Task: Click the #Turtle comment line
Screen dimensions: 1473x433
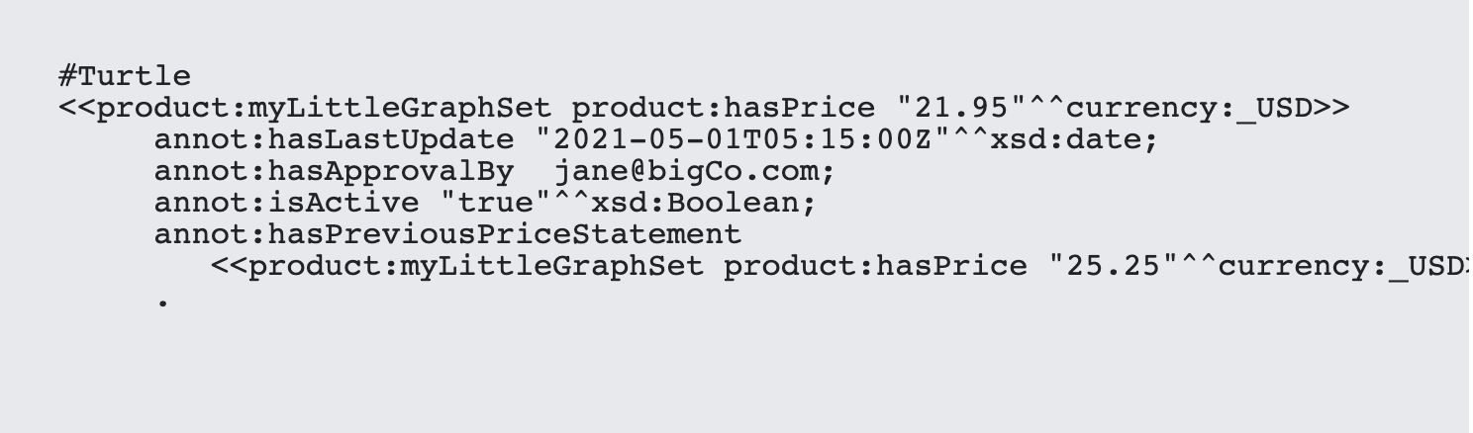Action: (125, 75)
